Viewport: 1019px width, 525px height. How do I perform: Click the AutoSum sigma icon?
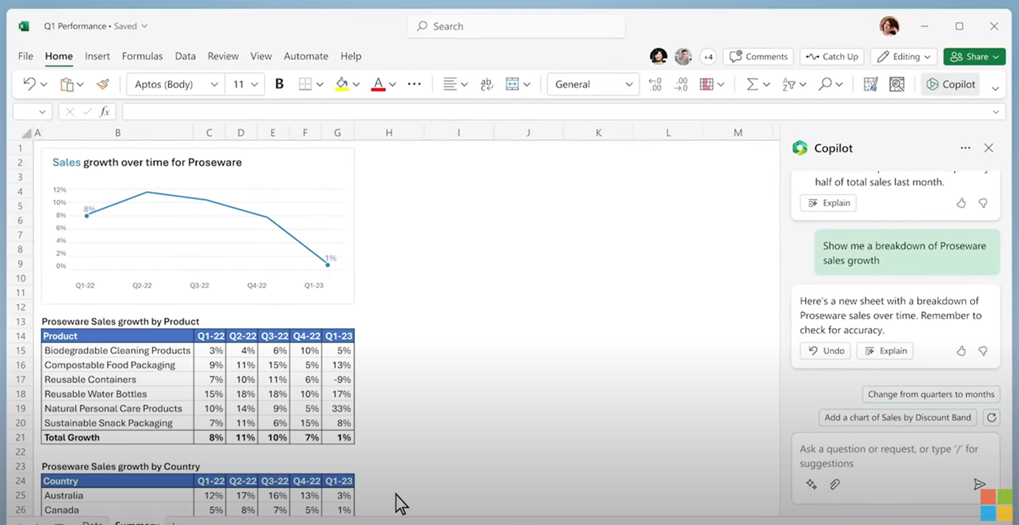point(752,84)
